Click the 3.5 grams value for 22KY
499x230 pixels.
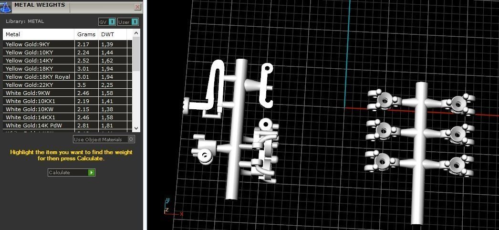click(x=81, y=85)
